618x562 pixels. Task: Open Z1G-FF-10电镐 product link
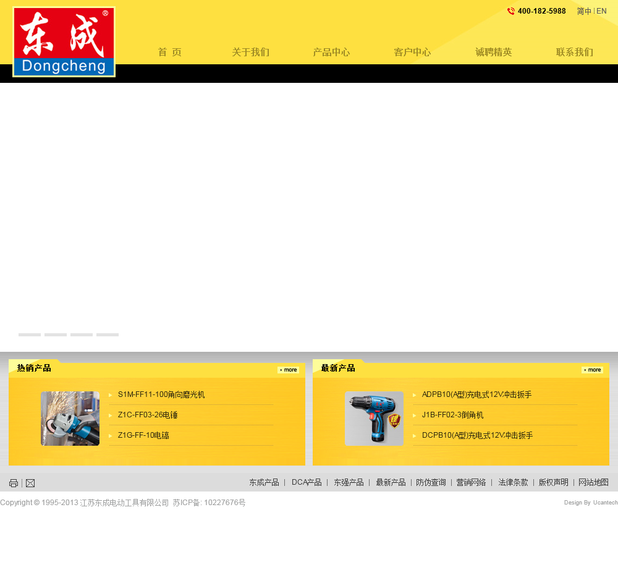143,435
